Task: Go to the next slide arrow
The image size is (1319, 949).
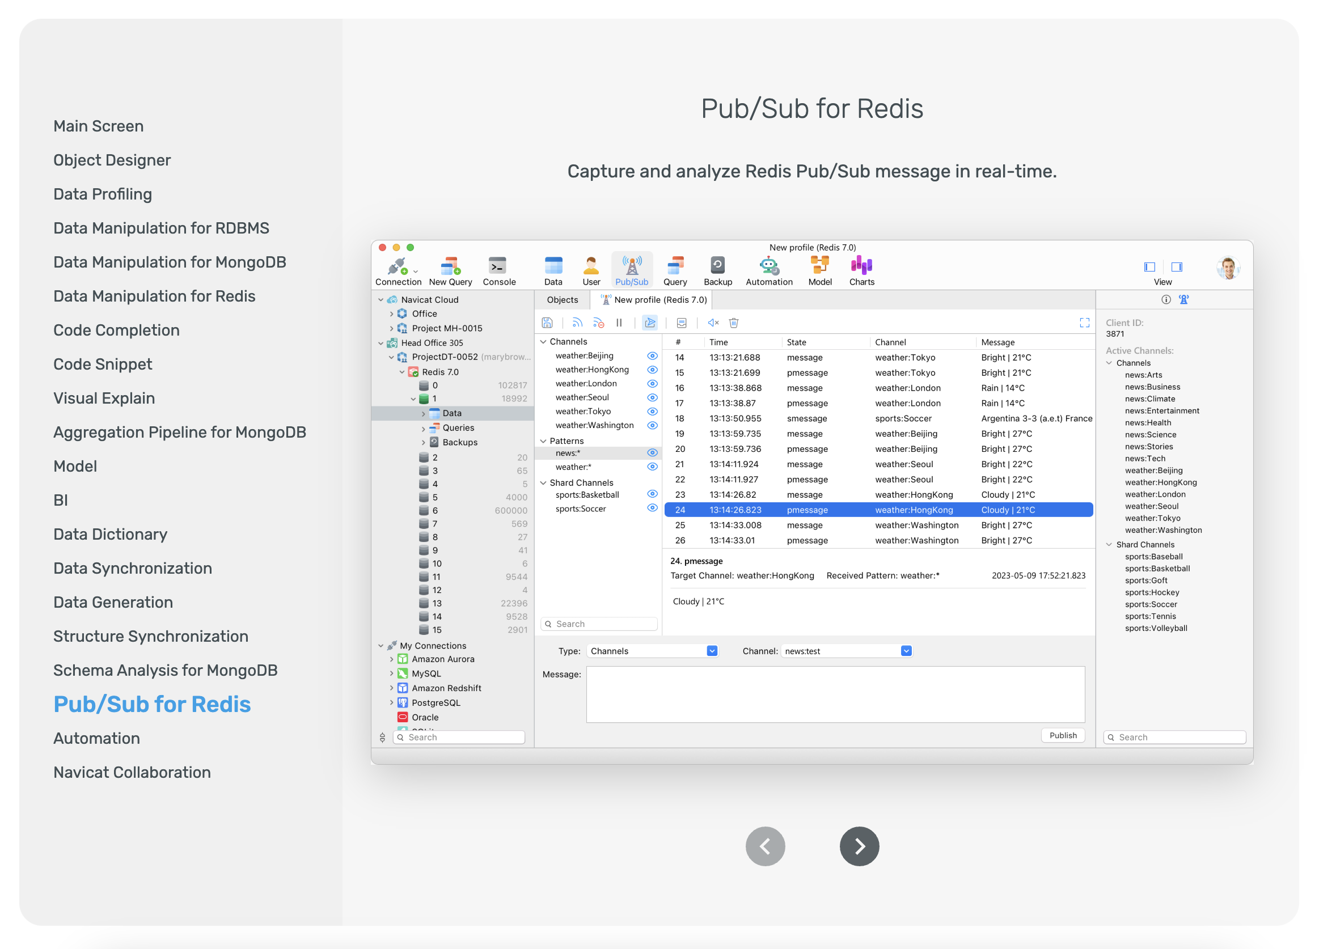Action: click(859, 846)
